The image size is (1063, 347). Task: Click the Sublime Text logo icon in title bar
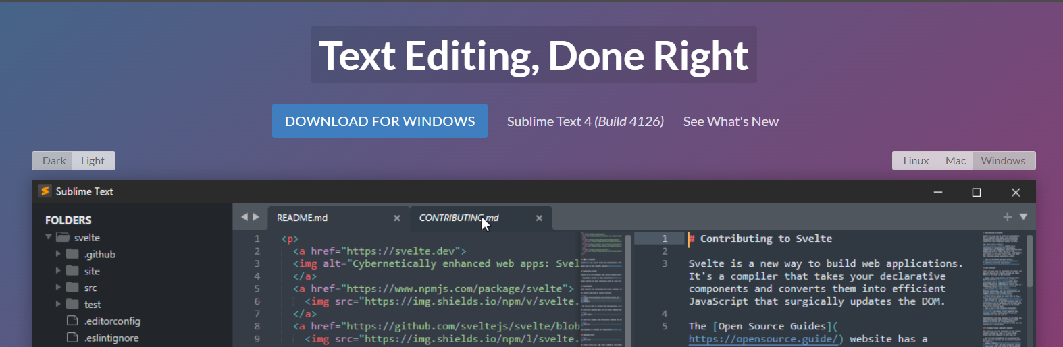click(x=45, y=191)
